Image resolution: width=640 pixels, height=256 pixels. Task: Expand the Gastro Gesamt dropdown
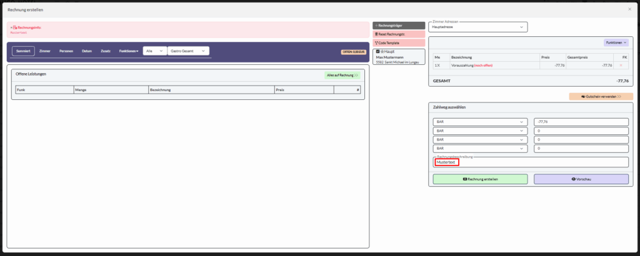point(189,51)
